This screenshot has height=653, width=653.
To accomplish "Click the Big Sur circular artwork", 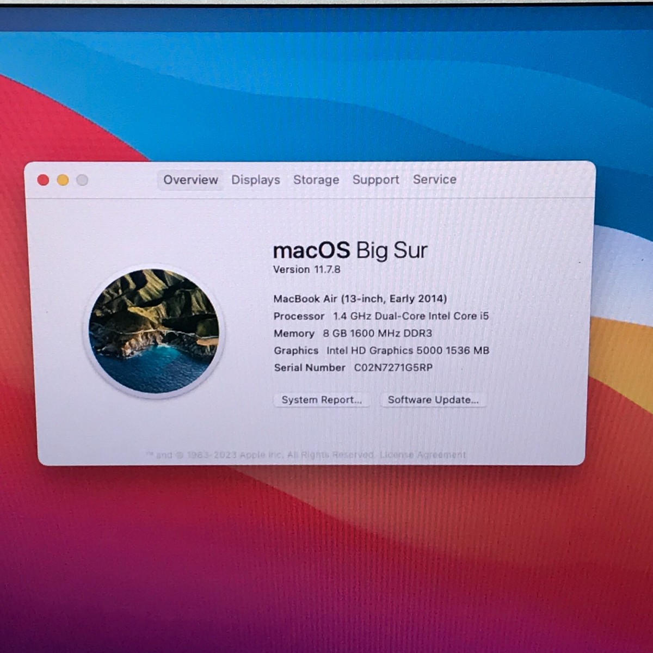I will pos(154,331).
